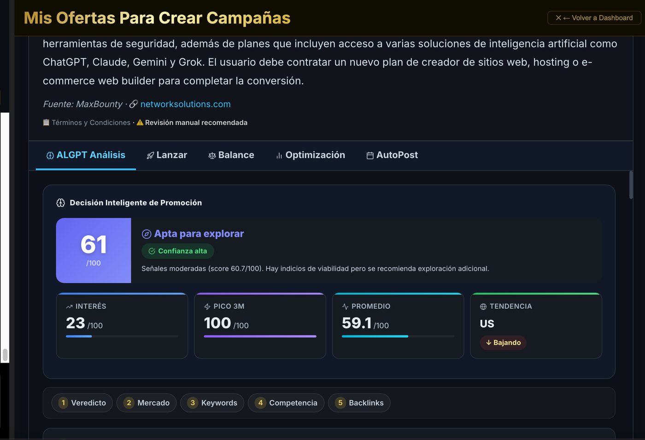Click the down arrow icon in the Bajando badge

pyautogui.click(x=488, y=343)
